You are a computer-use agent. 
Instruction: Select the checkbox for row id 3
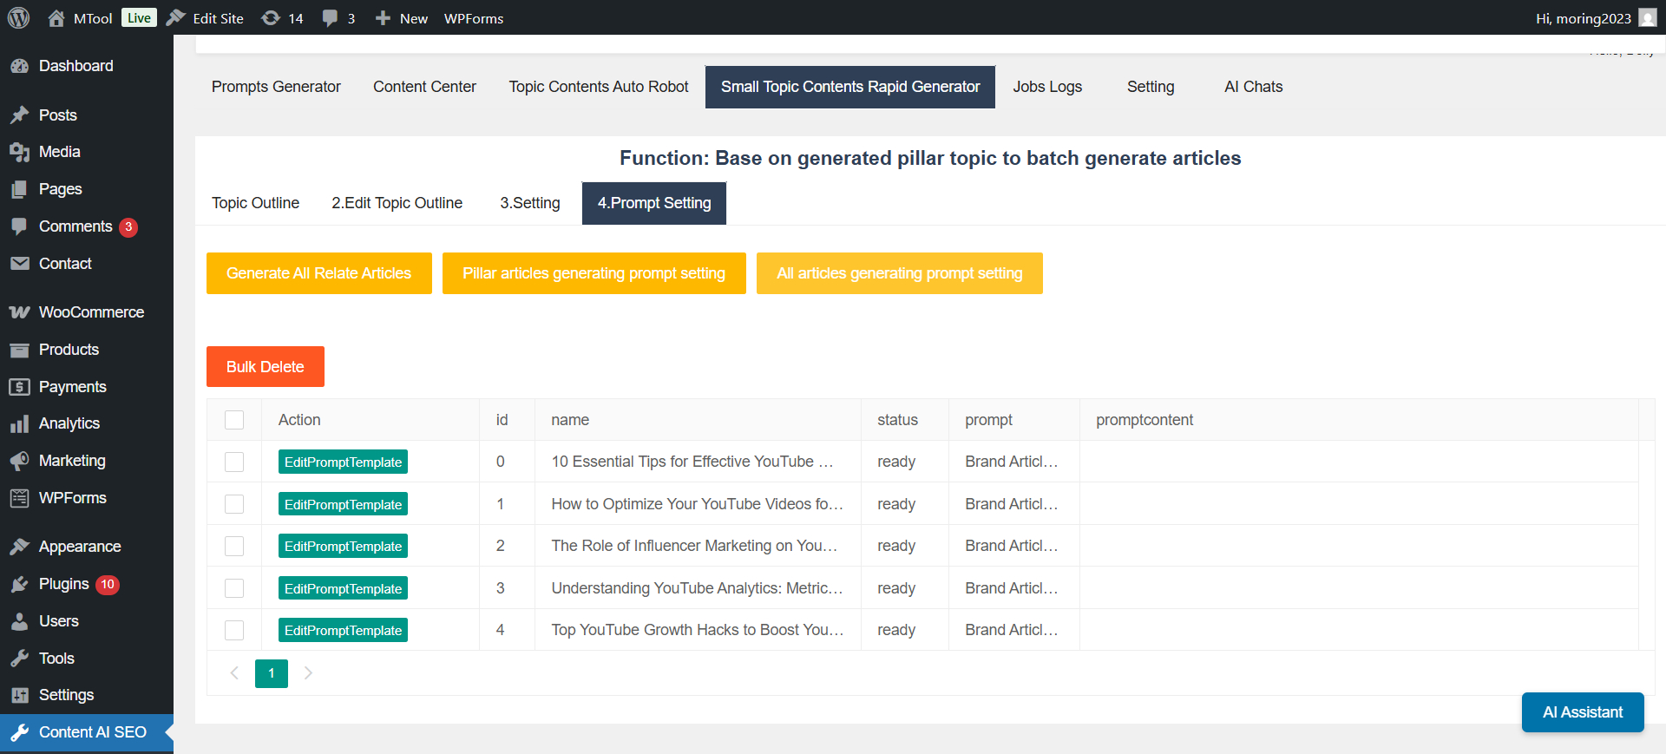(x=234, y=588)
